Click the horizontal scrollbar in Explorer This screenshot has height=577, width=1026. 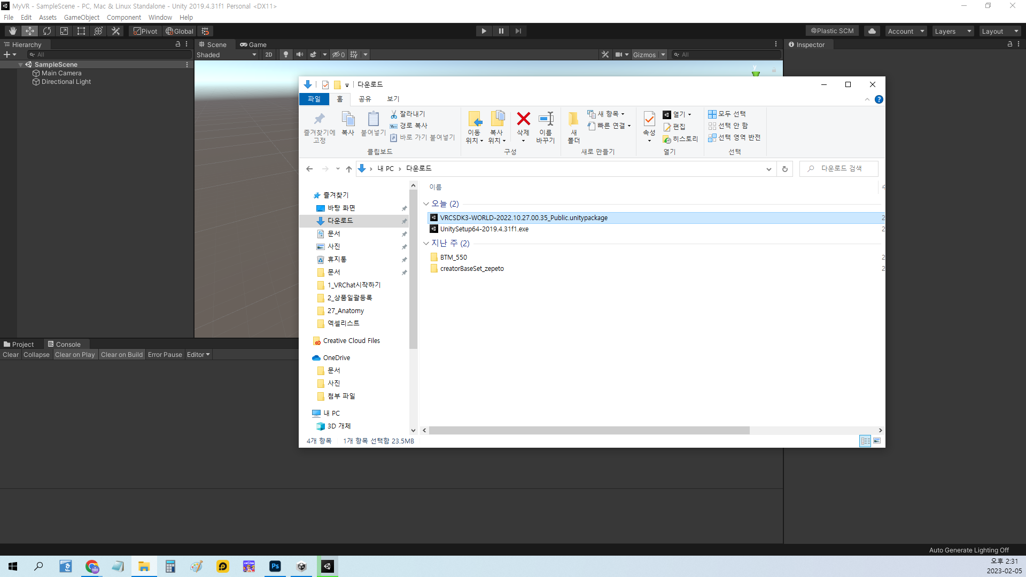[x=589, y=430]
